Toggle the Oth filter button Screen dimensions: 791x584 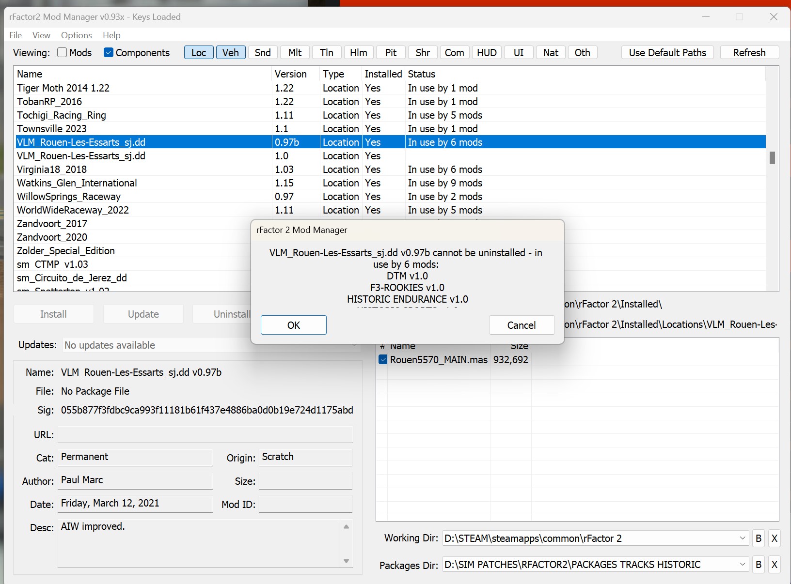click(x=583, y=52)
